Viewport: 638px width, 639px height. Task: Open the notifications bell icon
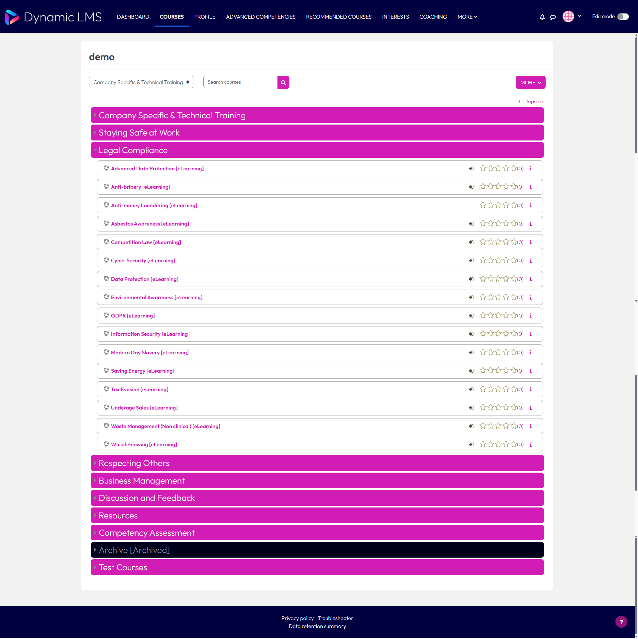pos(542,17)
